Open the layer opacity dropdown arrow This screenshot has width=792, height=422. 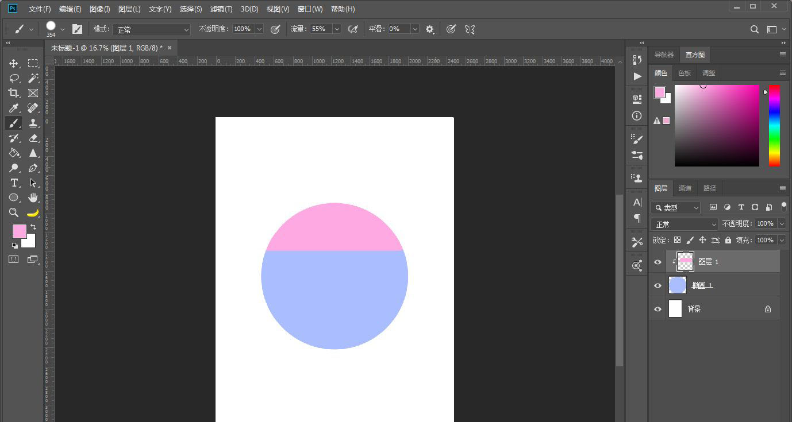(x=782, y=223)
